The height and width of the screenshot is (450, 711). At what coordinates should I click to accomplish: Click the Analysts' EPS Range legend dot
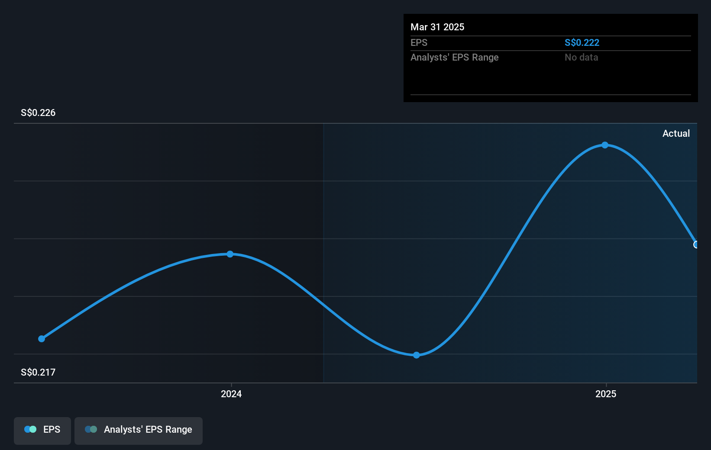[x=90, y=429]
